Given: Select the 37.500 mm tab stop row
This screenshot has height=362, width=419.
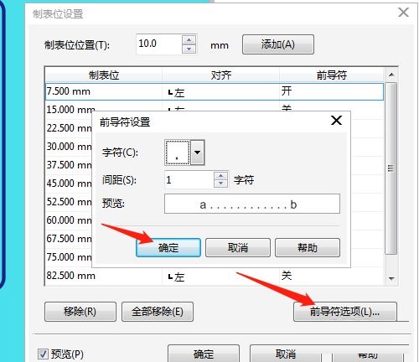Looking at the screenshot, I should pyautogui.click(x=69, y=165).
